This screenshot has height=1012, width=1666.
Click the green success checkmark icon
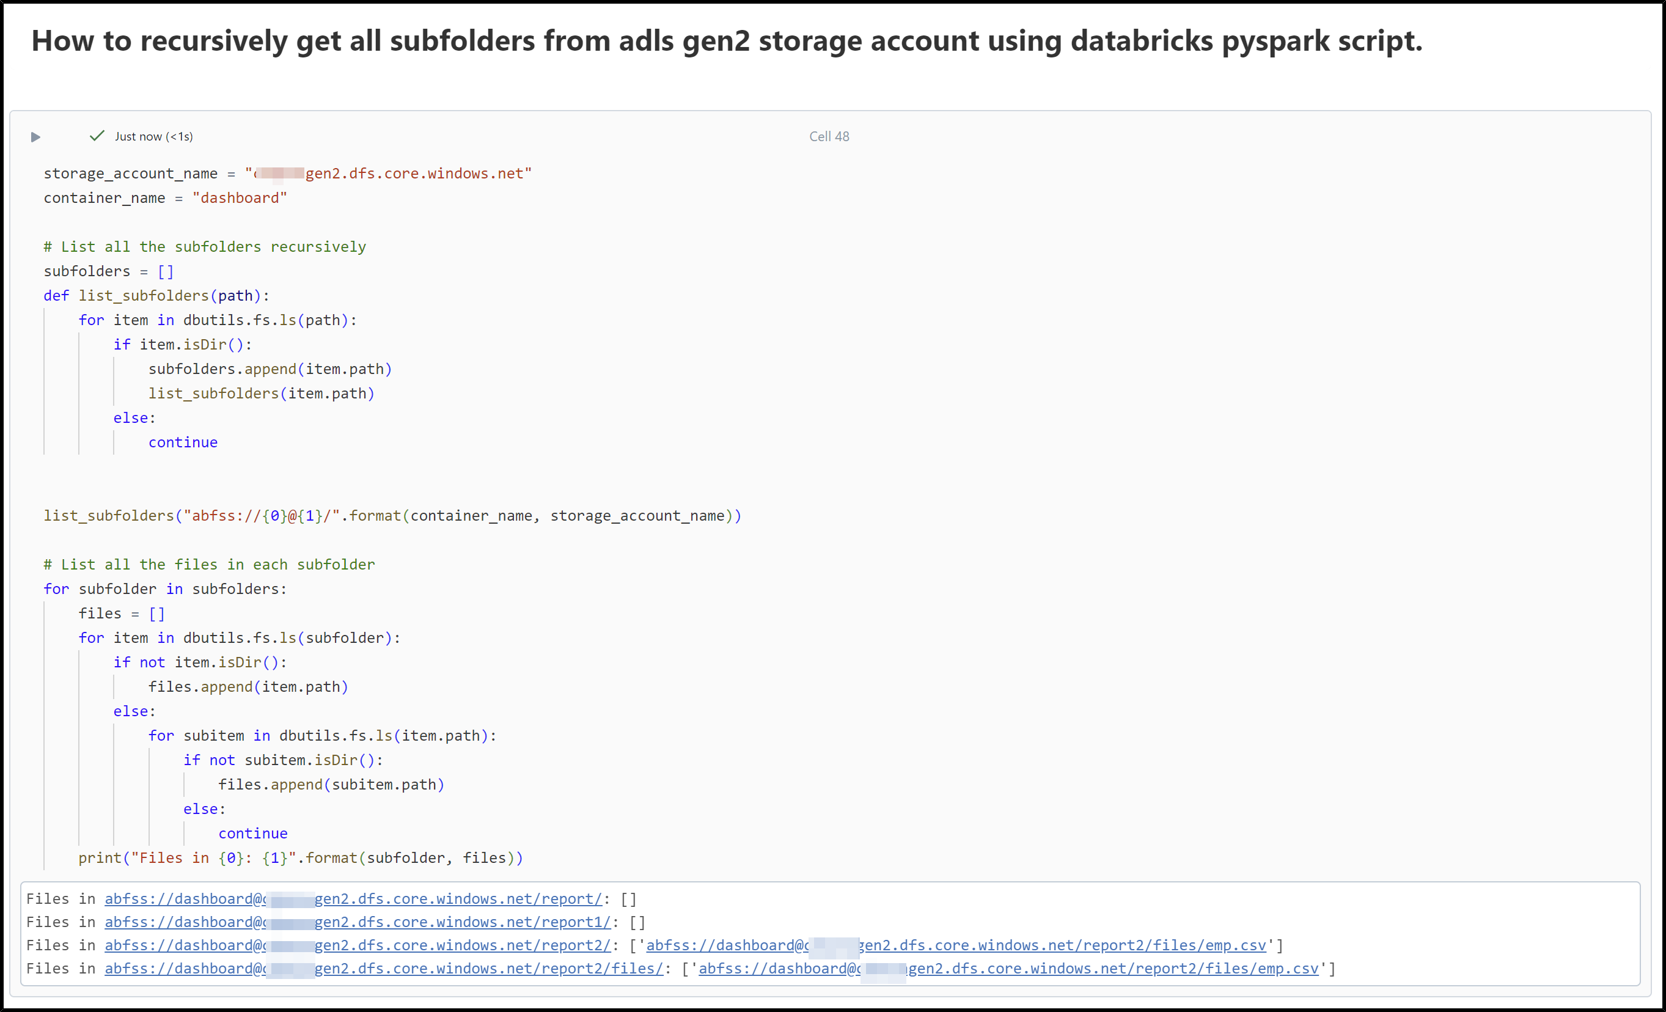[97, 135]
